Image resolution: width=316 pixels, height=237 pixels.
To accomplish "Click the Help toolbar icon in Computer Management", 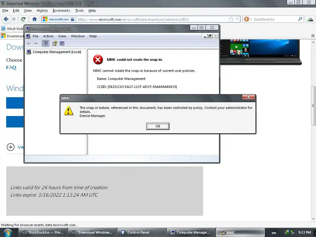I will click(55, 44).
